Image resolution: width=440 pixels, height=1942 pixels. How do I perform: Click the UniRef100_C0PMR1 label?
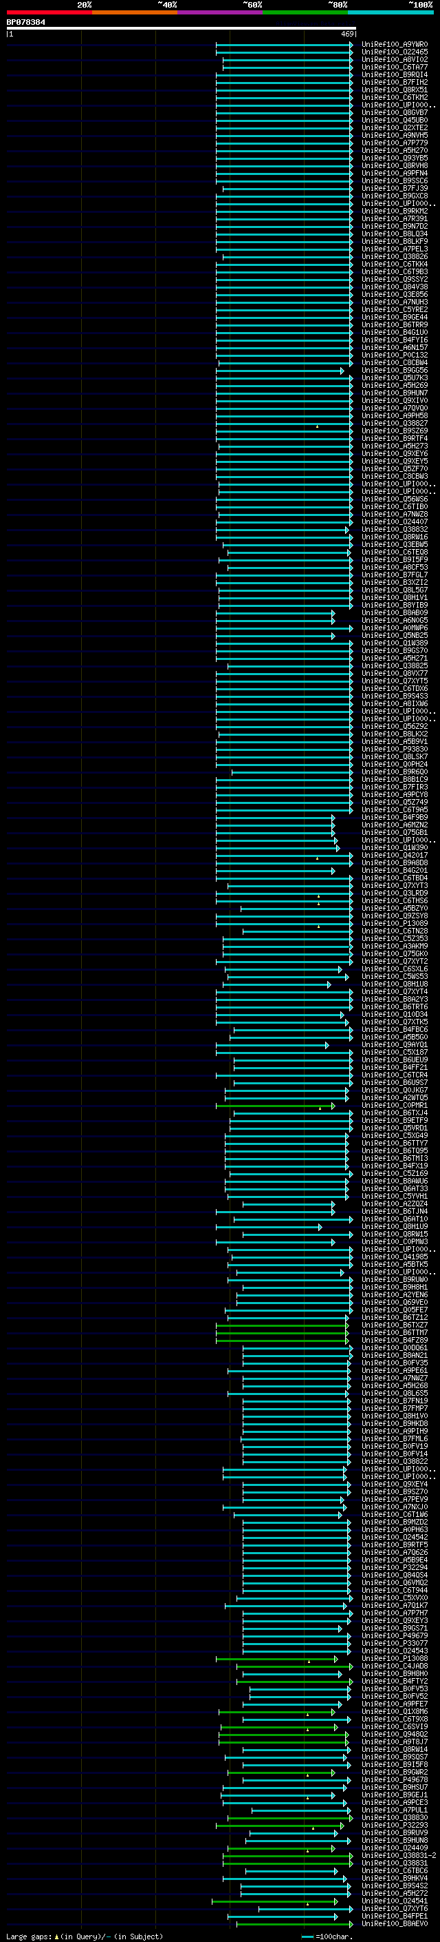[395, 1105]
